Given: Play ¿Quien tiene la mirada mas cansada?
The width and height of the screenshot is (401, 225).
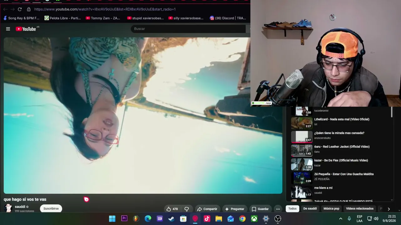Looking at the screenshot, I should click(x=339, y=133).
